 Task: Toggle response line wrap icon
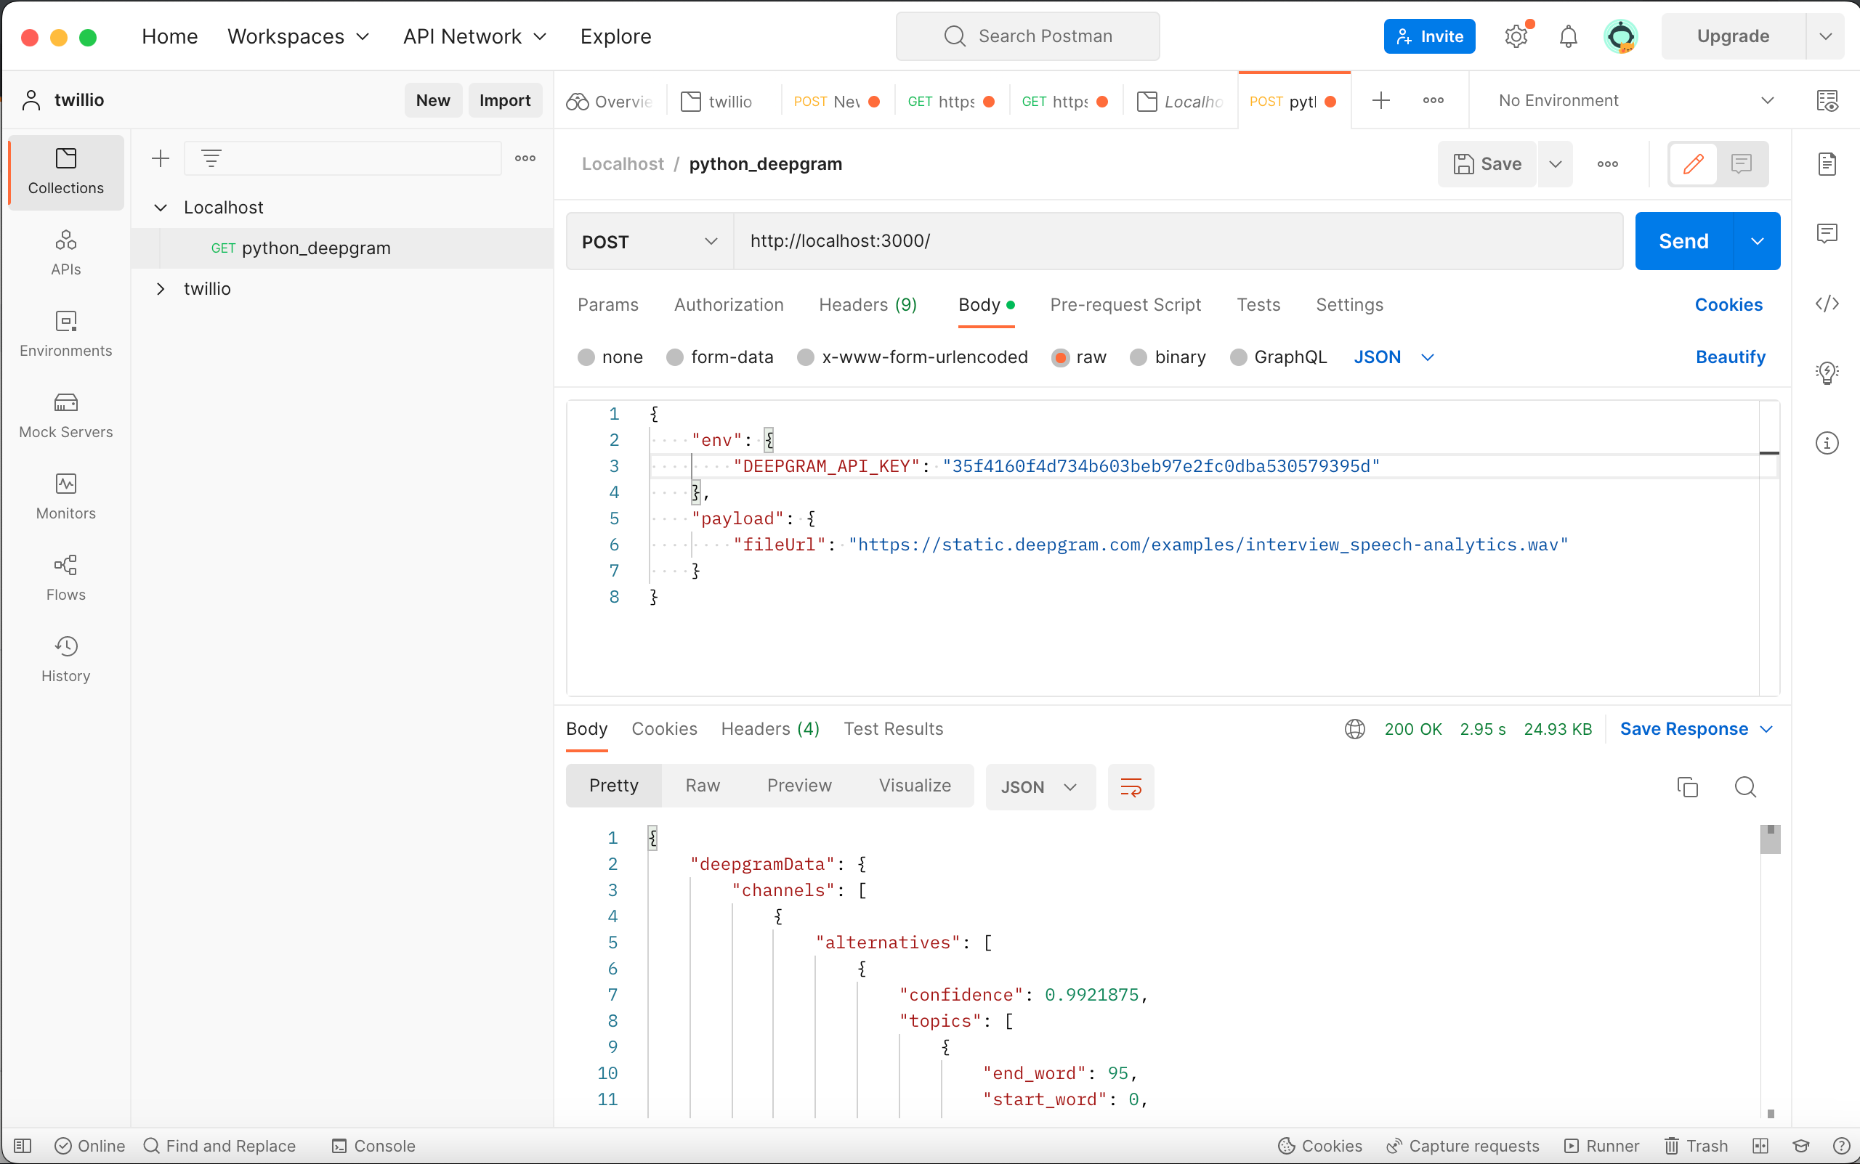1130,787
